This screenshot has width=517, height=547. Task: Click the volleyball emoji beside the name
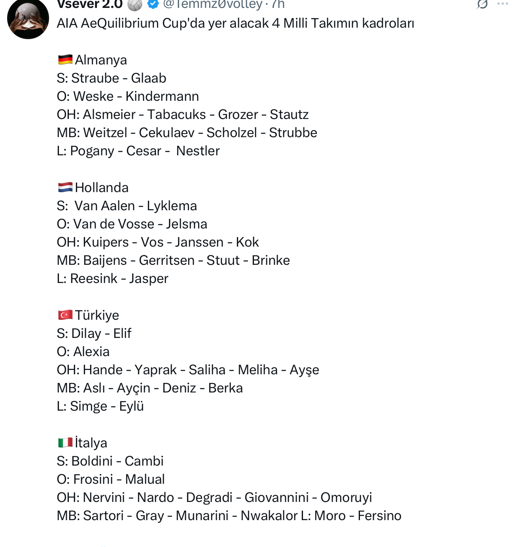[135, 4]
